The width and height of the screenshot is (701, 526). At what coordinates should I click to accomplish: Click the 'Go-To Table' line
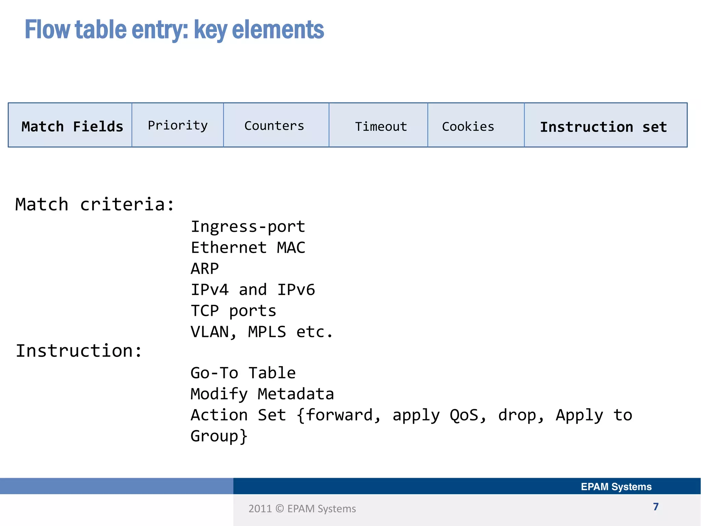[243, 373]
